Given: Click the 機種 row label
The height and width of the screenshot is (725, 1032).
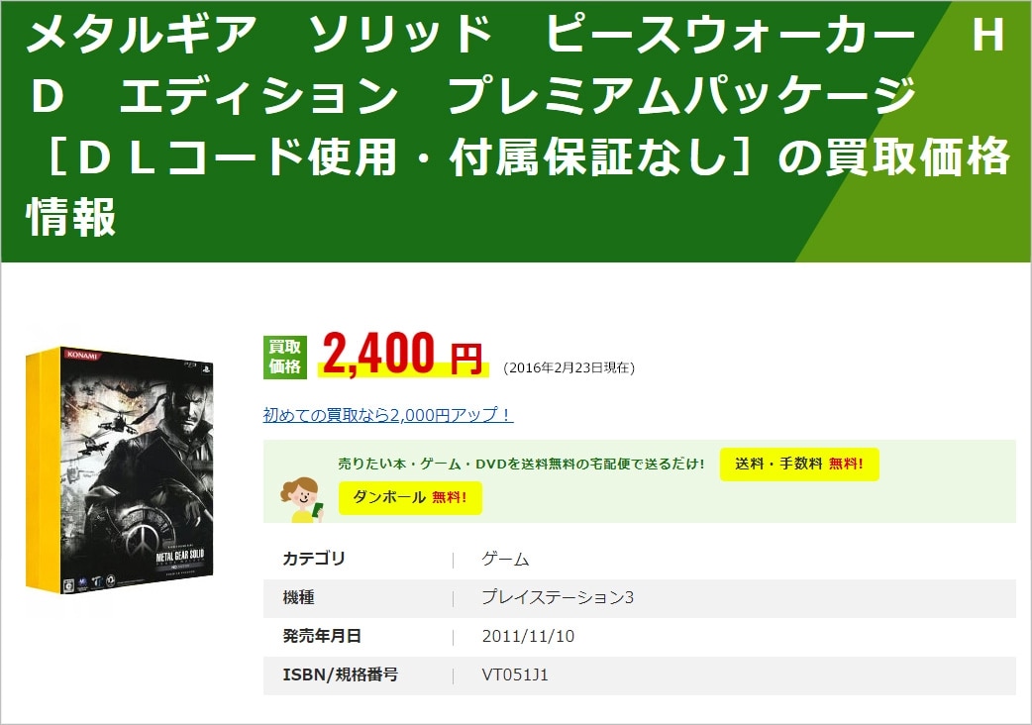Looking at the screenshot, I should point(298,597).
